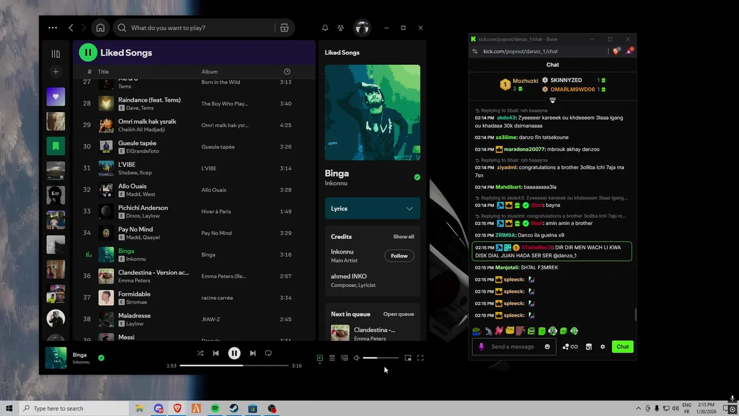Expand Your Library sidebar icon
The width and height of the screenshot is (739, 416).
pyautogui.click(x=55, y=54)
